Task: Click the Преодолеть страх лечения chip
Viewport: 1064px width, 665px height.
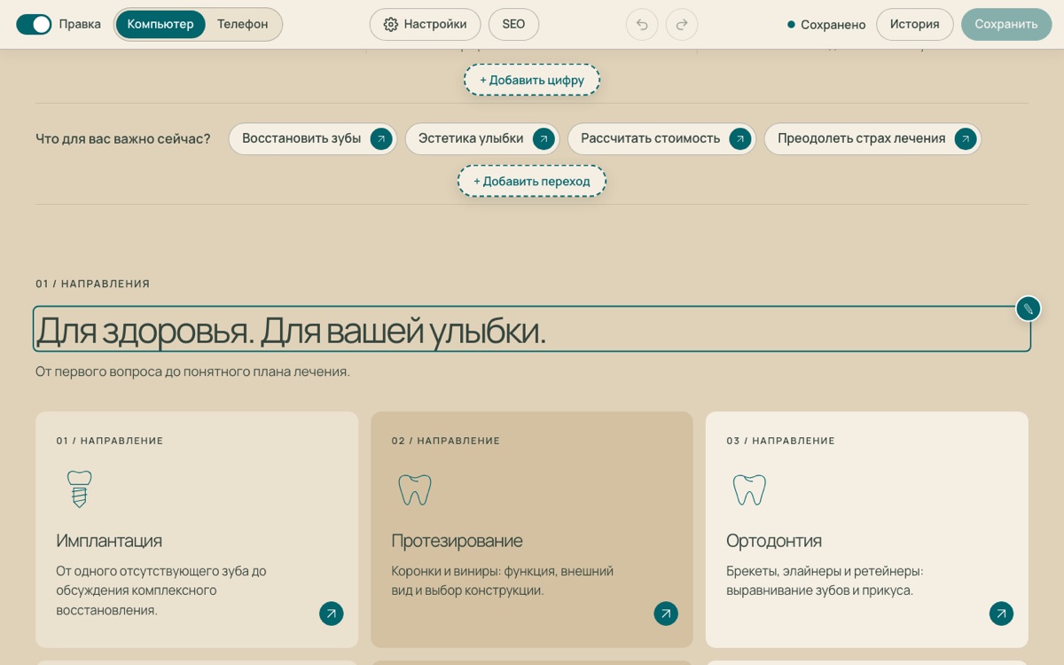Action: click(x=872, y=138)
